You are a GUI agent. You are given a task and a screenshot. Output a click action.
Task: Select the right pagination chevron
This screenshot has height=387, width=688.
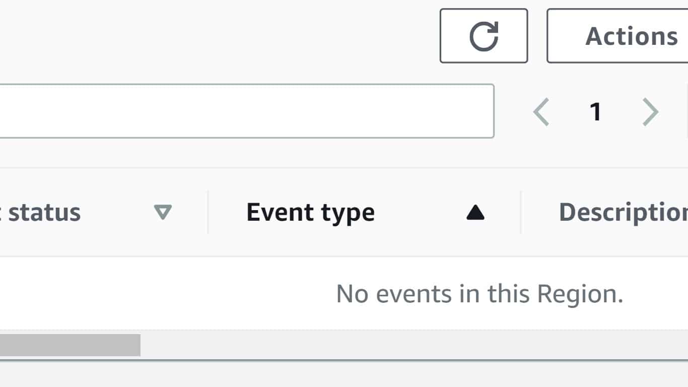650,112
